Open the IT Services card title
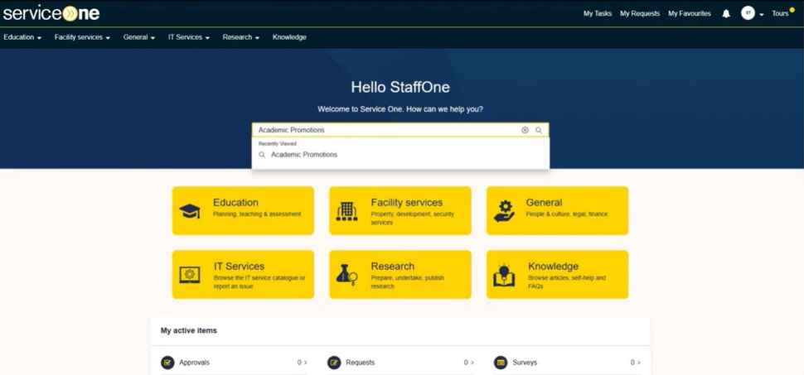 [x=240, y=267]
